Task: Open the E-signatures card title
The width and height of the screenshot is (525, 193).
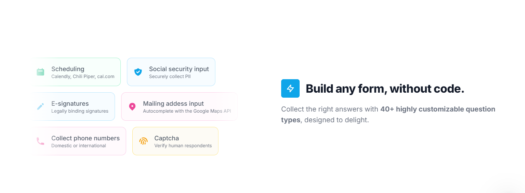Action: 70,104
